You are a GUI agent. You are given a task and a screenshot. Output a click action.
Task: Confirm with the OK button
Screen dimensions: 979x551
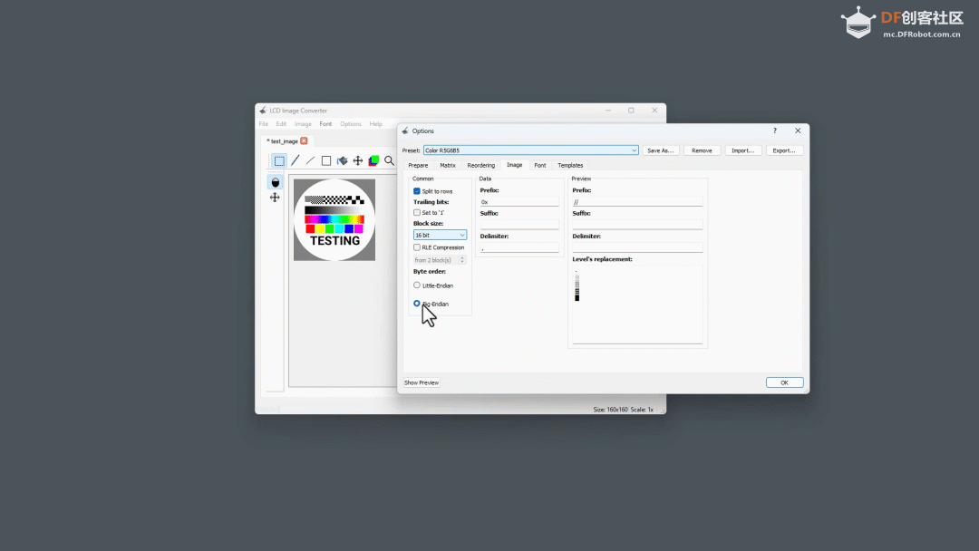pyautogui.click(x=784, y=382)
